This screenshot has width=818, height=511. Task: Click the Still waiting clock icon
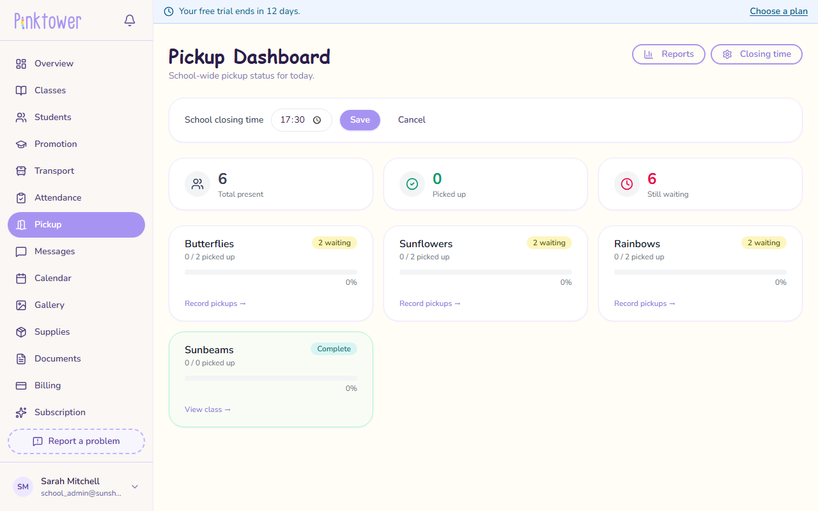627,184
